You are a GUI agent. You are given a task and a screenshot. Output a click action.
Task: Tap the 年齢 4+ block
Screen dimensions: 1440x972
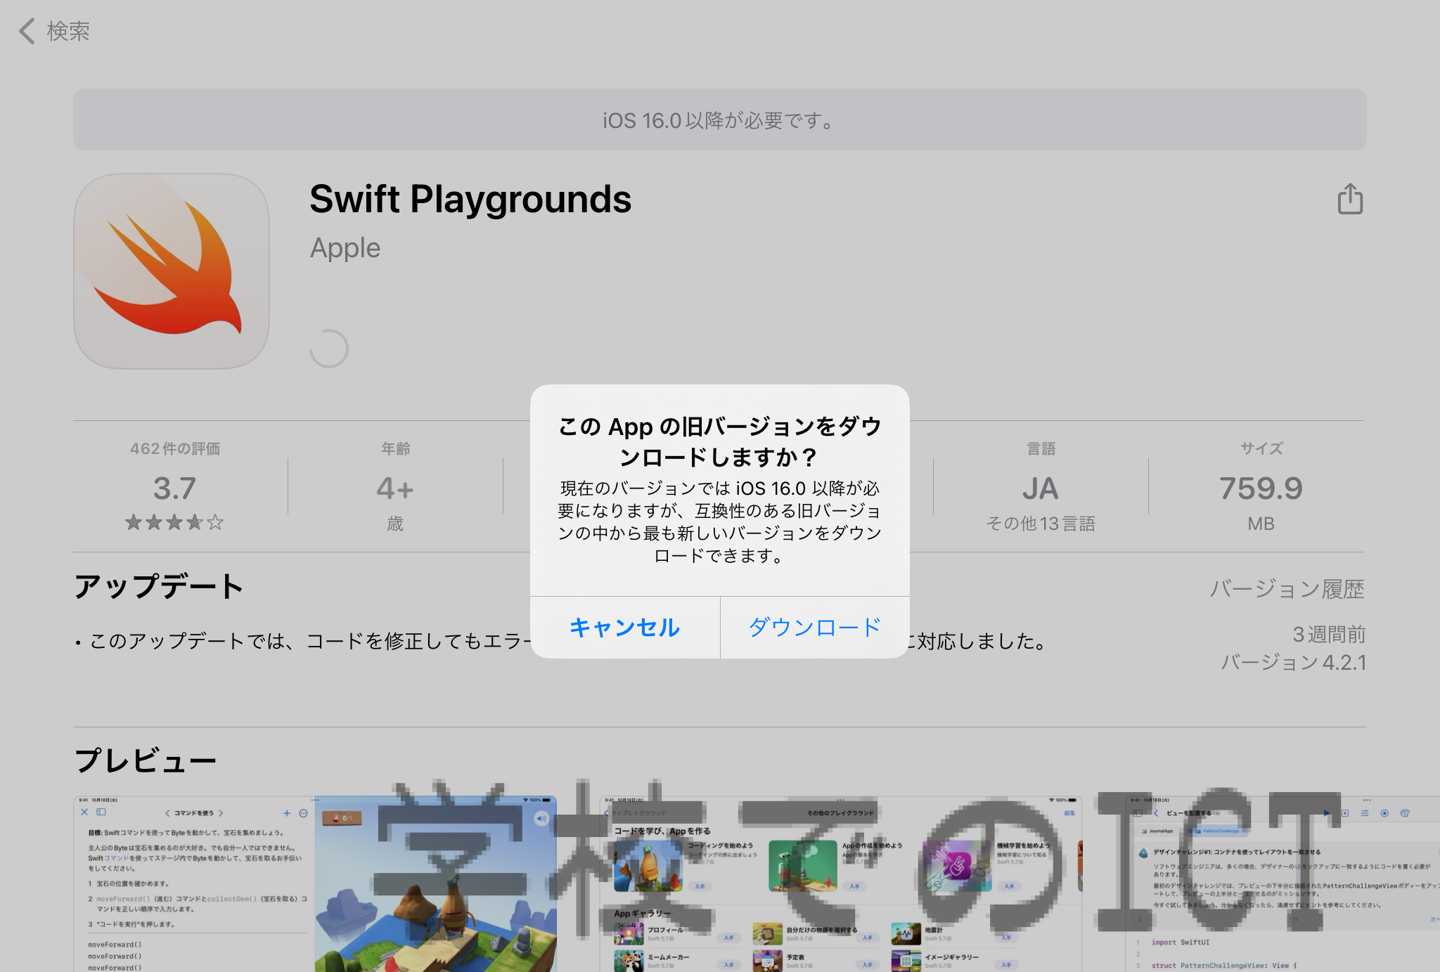(x=395, y=486)
